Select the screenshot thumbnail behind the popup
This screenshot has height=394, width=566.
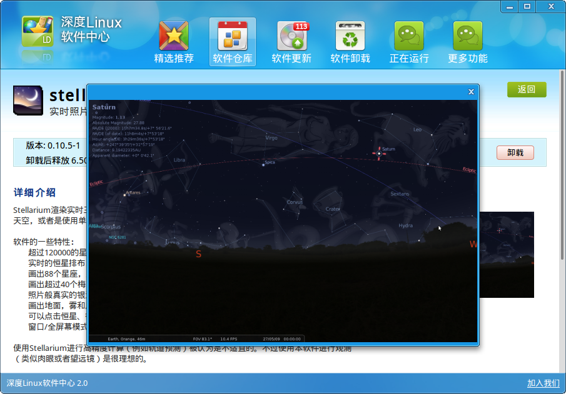(507, 255)
